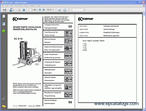Click Miscellaneous Equipment icon 90
146x111 pixels.
pos(68,95)
